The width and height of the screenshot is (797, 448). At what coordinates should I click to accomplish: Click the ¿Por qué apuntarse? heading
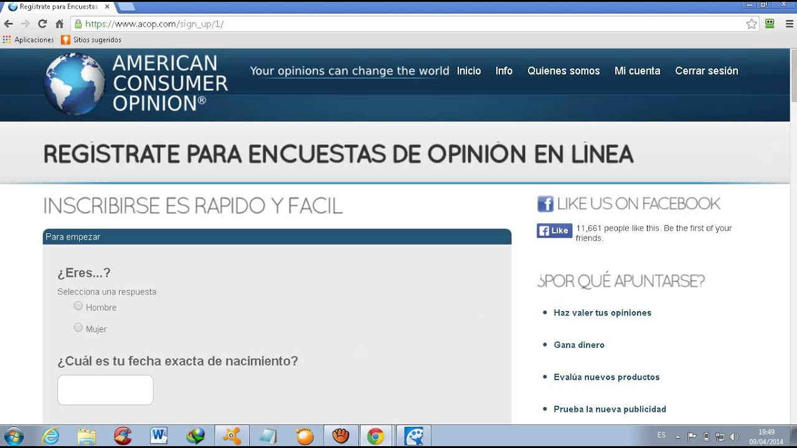point(621,281)
